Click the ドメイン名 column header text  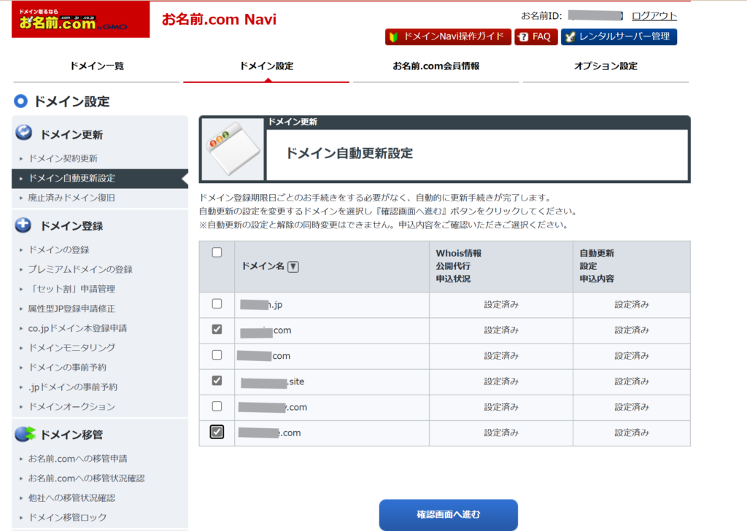(263, 266)
